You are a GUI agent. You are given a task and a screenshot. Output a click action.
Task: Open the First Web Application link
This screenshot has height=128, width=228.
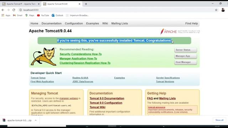tap(42, 81)
